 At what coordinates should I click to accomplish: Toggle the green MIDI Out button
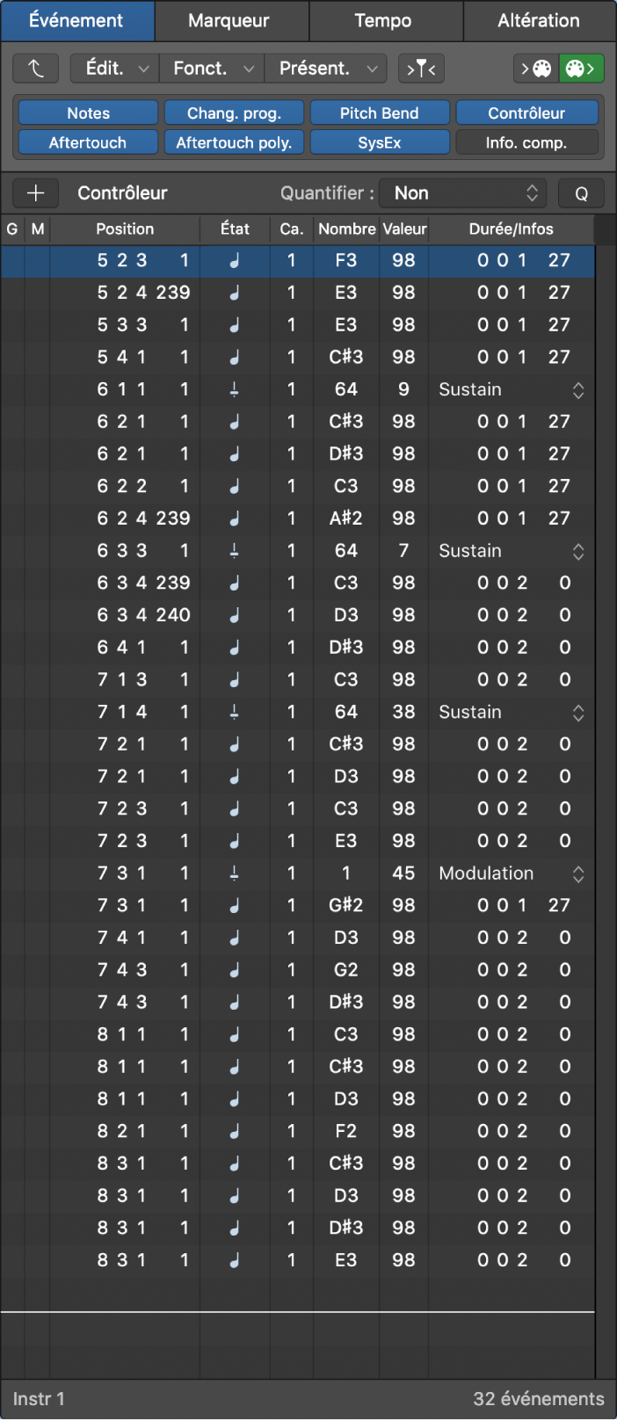[x=581, y=68]
